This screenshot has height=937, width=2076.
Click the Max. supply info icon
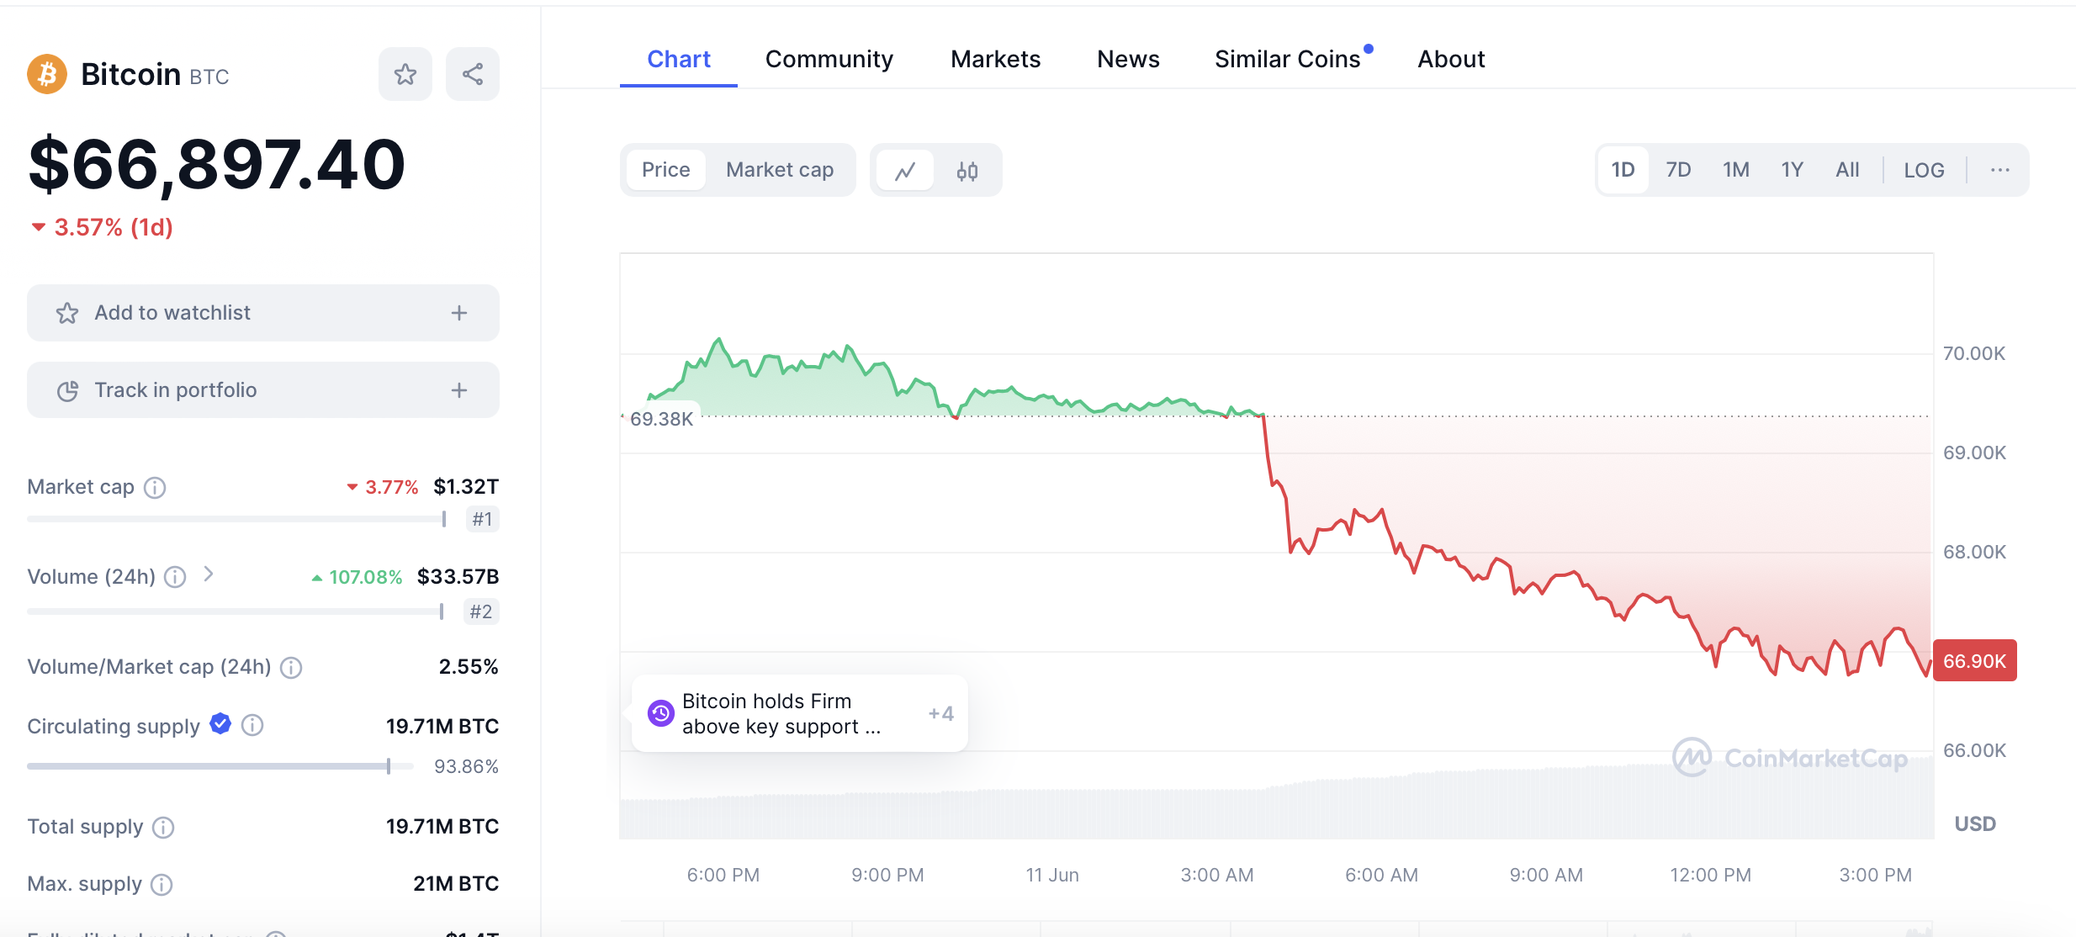point(162,885)
